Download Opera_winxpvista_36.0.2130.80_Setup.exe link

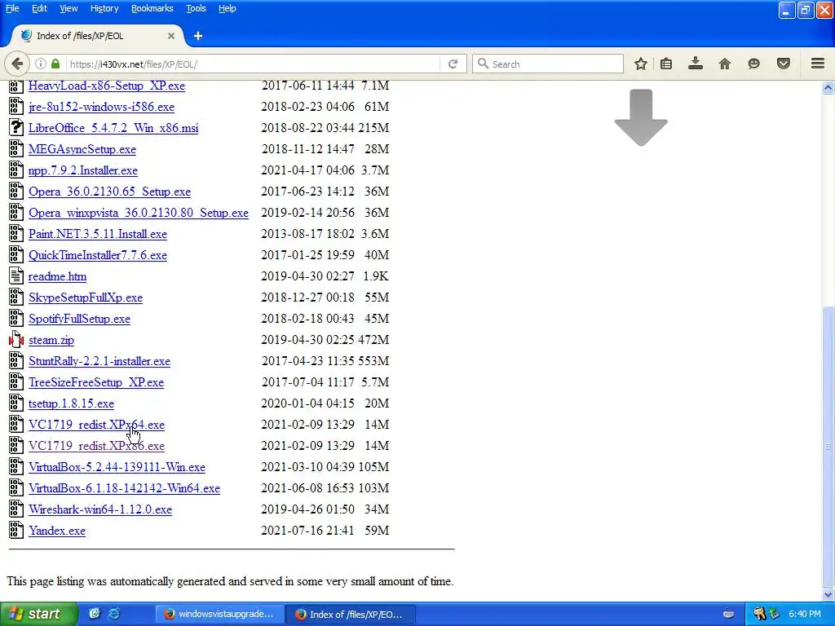point(139,213)
